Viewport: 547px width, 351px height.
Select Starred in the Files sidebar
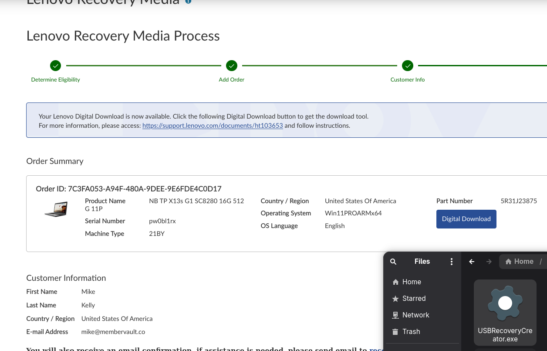413,299
